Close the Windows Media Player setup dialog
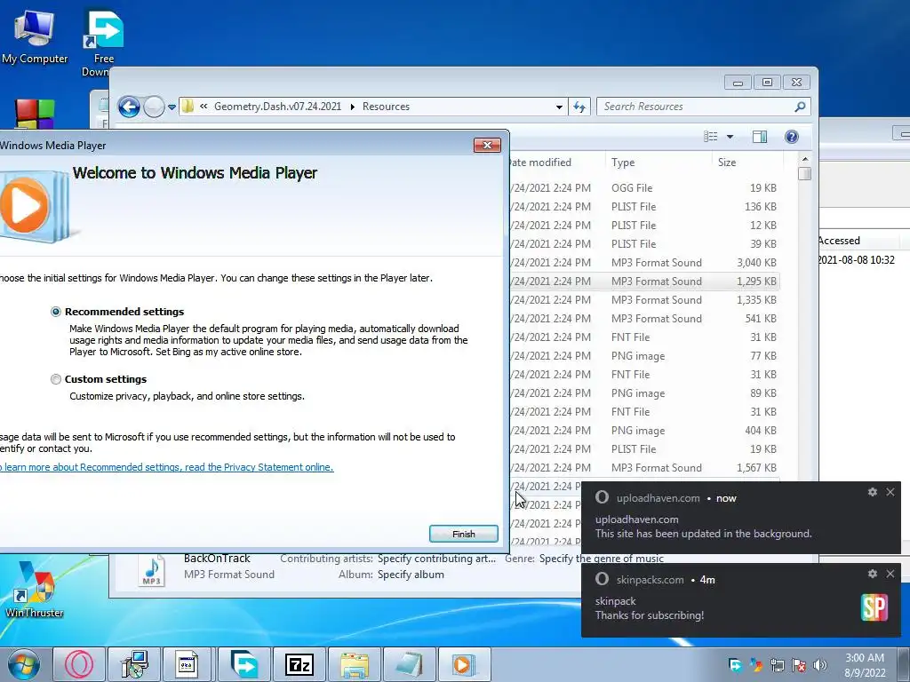 click(x=487, y=145)
